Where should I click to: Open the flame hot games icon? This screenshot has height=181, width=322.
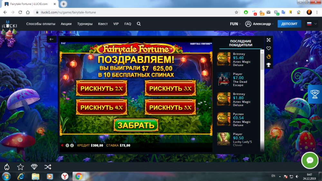(x=6, y=167)
